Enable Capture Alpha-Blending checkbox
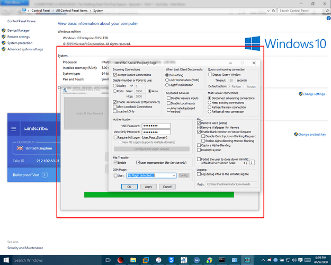Screen dimensions: 331x265 (x=199, y=145)
